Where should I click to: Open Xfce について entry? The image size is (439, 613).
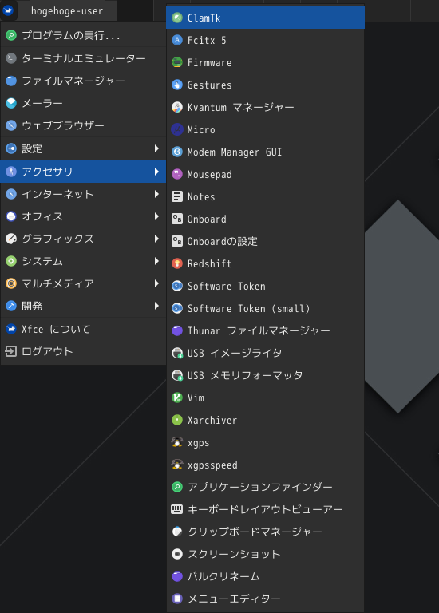click(83, 329)
